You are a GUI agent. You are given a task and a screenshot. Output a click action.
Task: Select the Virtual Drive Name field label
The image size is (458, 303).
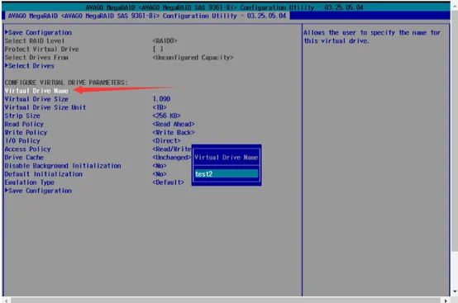[x=36, y=91]
